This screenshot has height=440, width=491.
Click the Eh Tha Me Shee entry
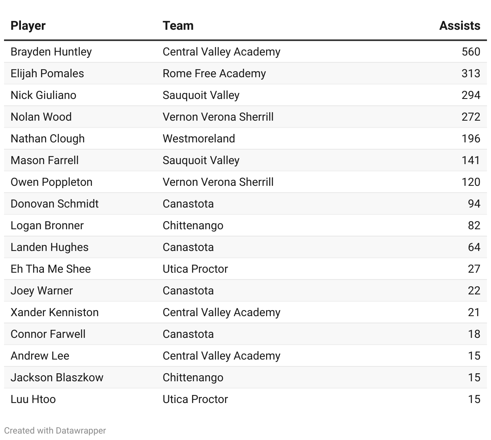pos(51,269)
